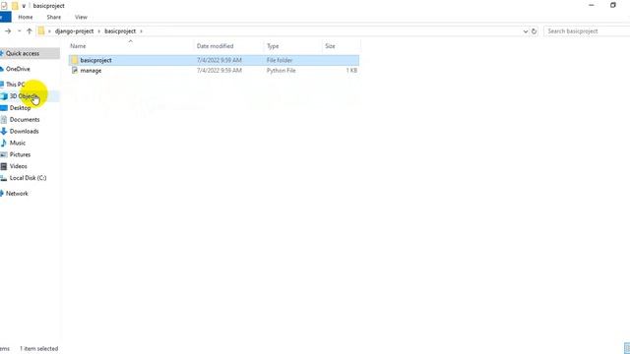Click the Local Disk drive icon
The height and width of the screenshot is (354, 630).
pyautogui.click(x=4, y=178)
